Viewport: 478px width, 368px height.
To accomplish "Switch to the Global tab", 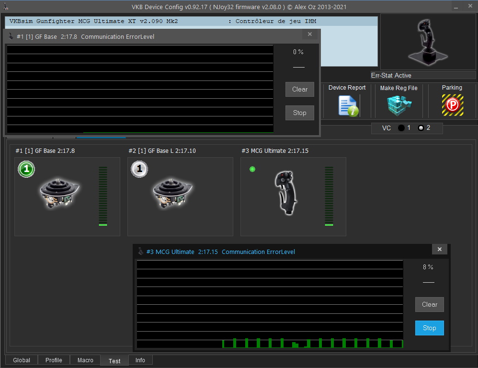I will pyautogui.click(x=22, y=360).
